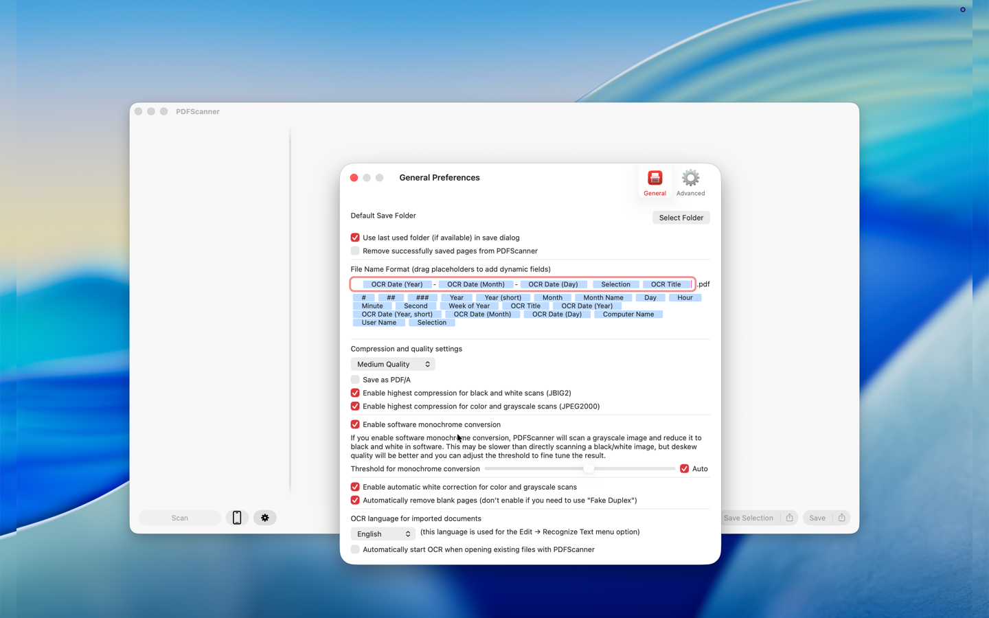Screen dimensions: 989x618
Task: Click Selection token in placeholder palette
Action: point(432,323)
